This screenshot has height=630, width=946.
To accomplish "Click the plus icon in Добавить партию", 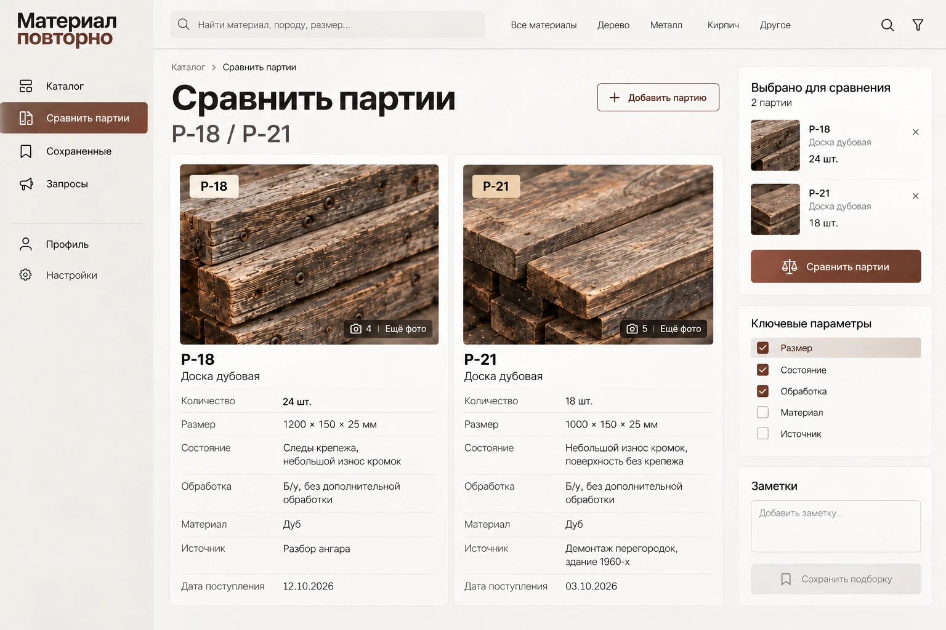I will click(614, 97).
